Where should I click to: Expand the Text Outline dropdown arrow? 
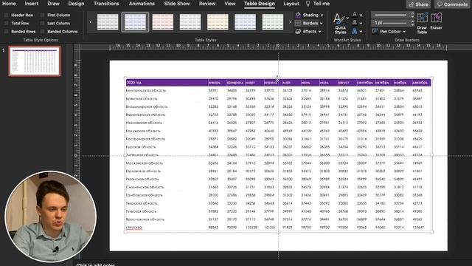tap(361, 23)
